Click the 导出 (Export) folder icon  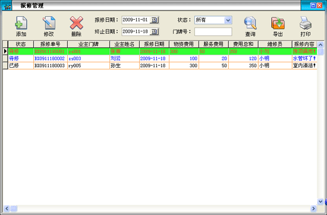pos(278,23)
